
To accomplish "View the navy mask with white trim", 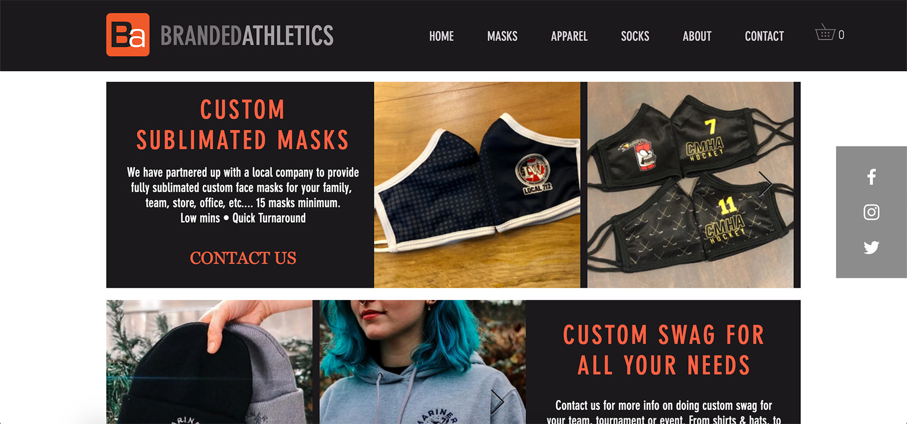I will click(x=477, y=185).
